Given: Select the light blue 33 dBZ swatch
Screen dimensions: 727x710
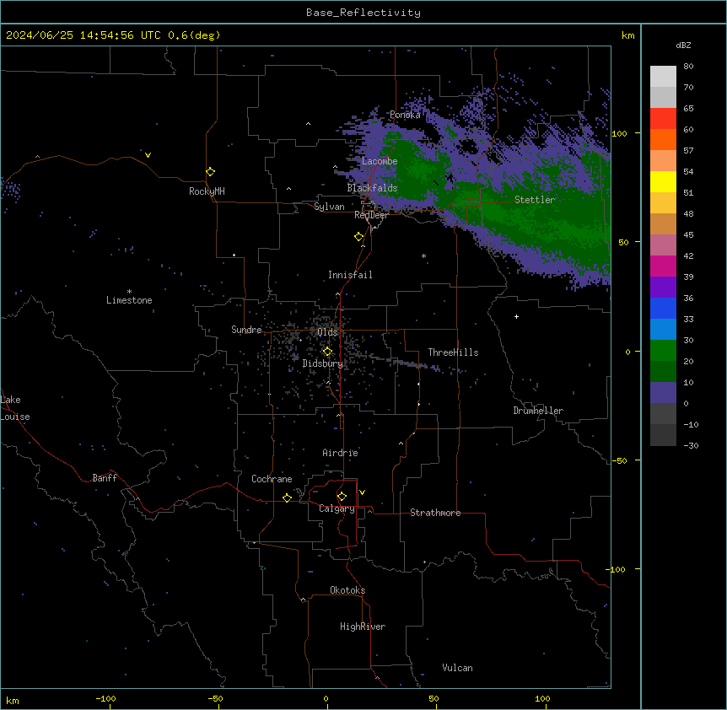Looking at the screenshot, I should tap(663, 329).
